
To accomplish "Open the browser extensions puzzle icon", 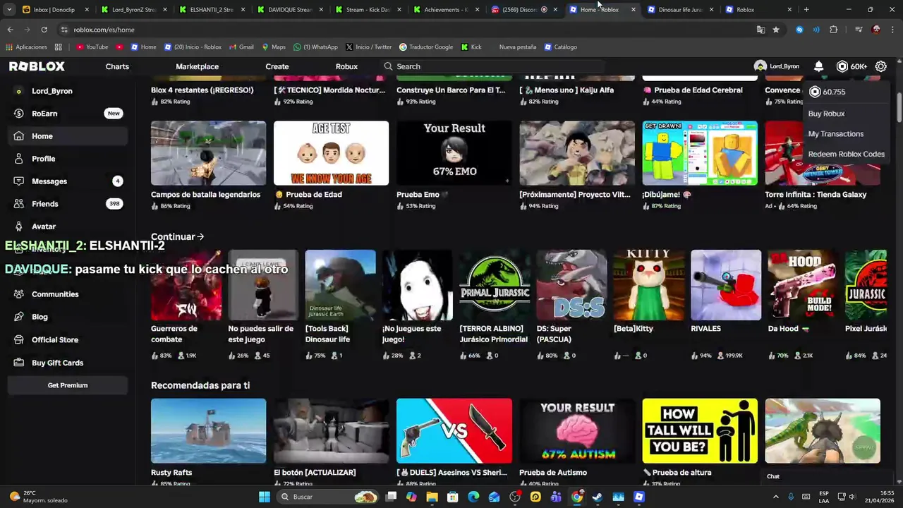I will pyautogui.click(x=833, y=30).
